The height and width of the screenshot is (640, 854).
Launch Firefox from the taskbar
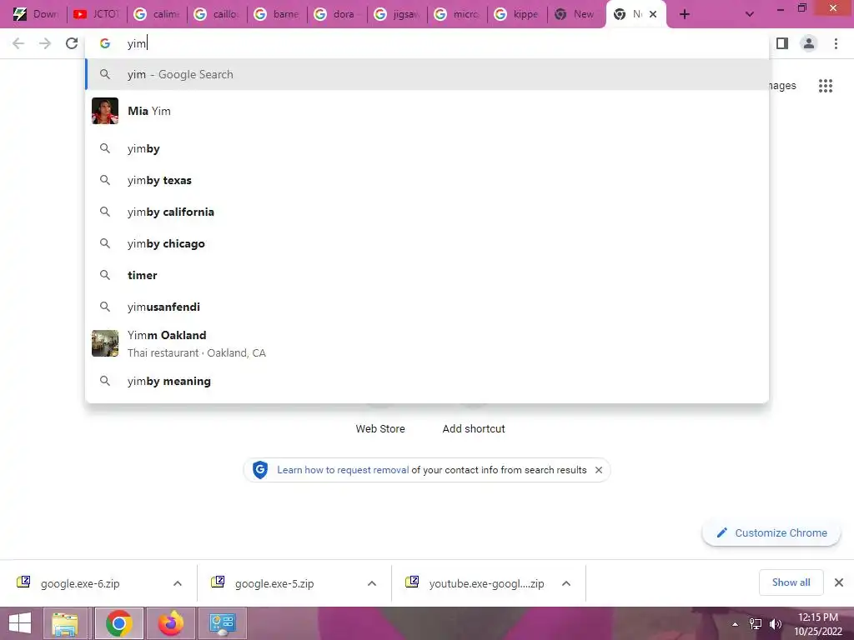click(171, 623)
